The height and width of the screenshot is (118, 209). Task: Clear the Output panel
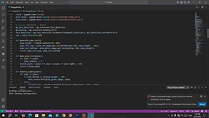tap(192, 88)
